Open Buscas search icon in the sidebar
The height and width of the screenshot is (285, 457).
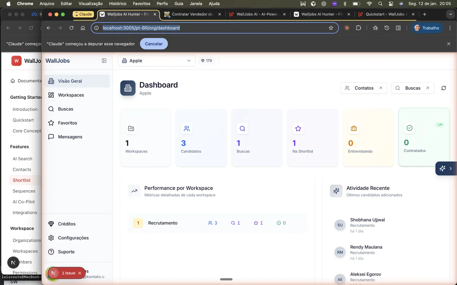pyautogui.click(x=51, y=109)
